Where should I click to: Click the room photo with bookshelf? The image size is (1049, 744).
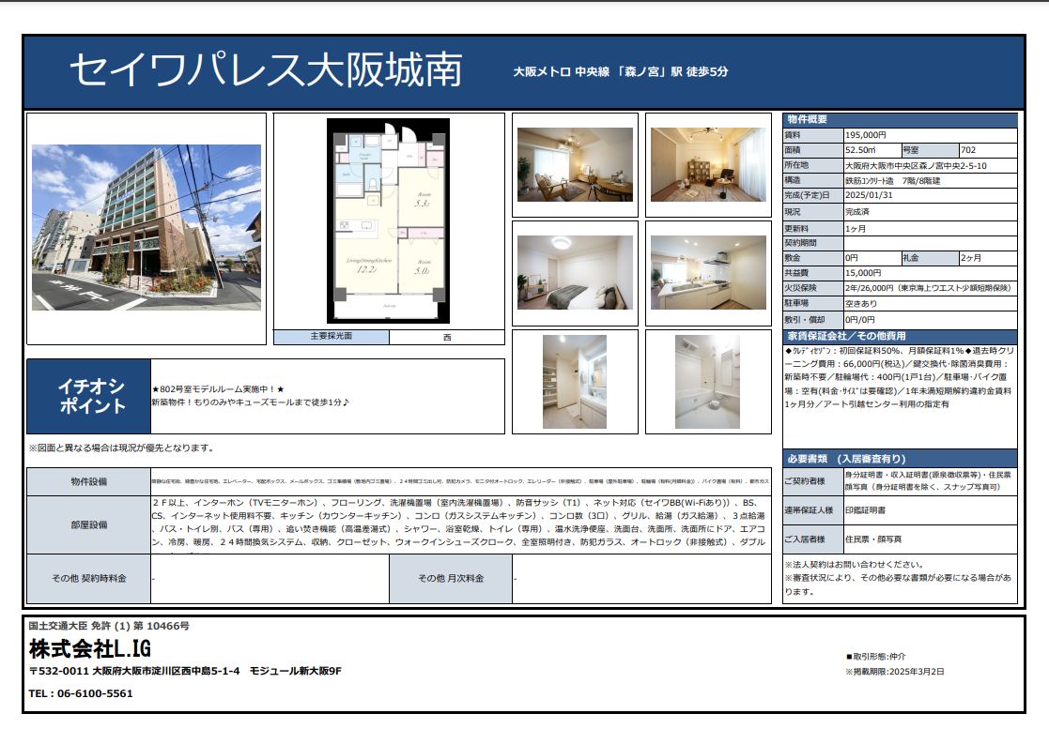tap(708, 165)
